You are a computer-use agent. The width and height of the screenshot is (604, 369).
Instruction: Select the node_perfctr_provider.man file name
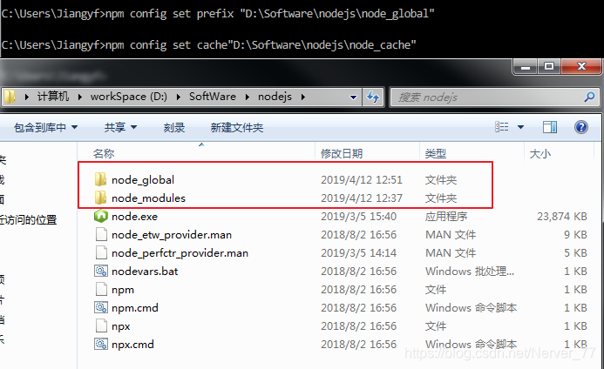(x=180, y=253)
